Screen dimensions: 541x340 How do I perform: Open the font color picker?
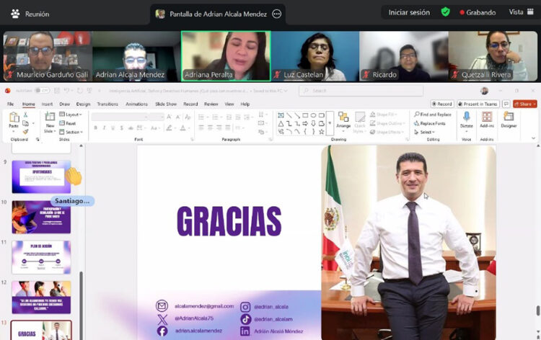click(x=185, y=127)
